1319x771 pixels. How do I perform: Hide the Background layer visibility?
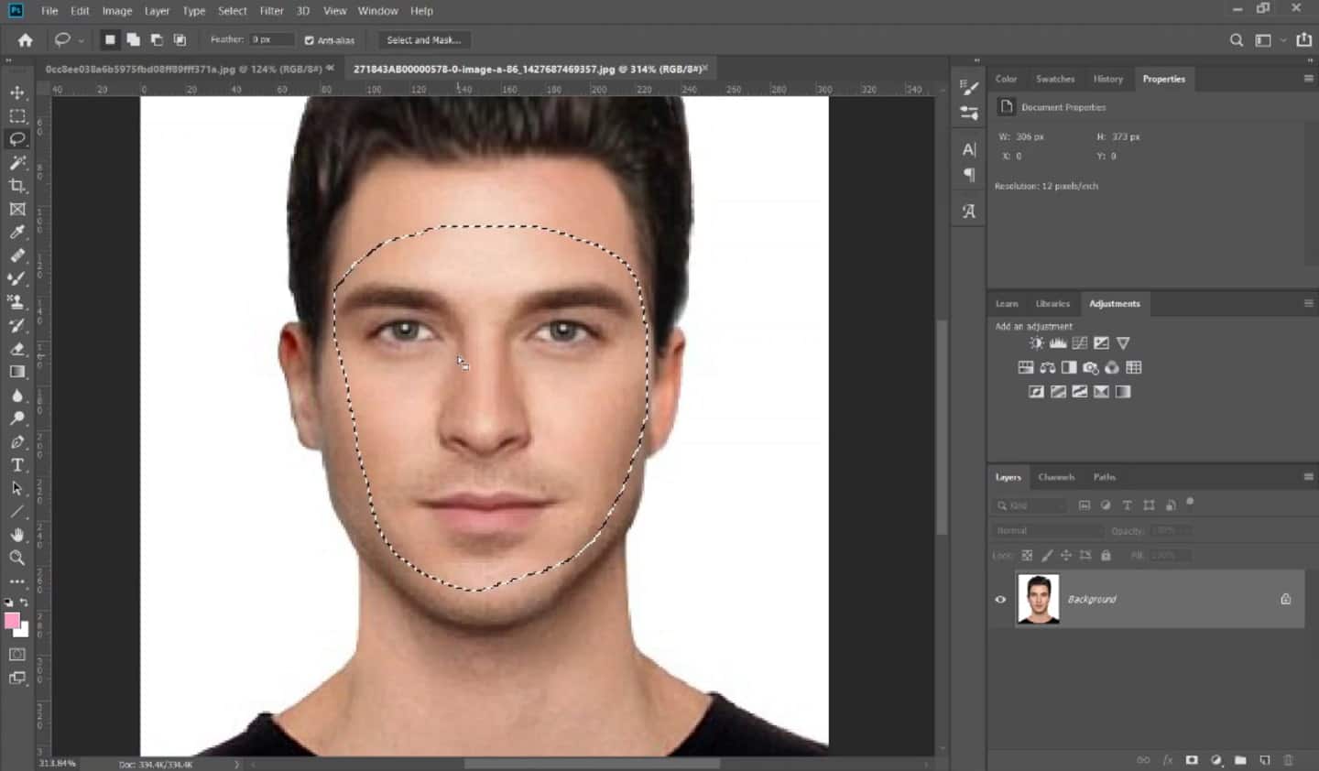(x=1000, y=599)
